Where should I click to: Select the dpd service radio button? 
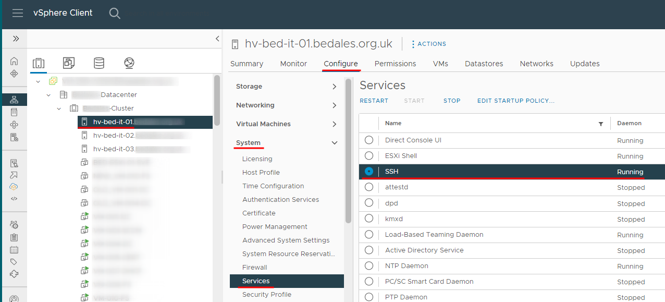pos(369,203)
